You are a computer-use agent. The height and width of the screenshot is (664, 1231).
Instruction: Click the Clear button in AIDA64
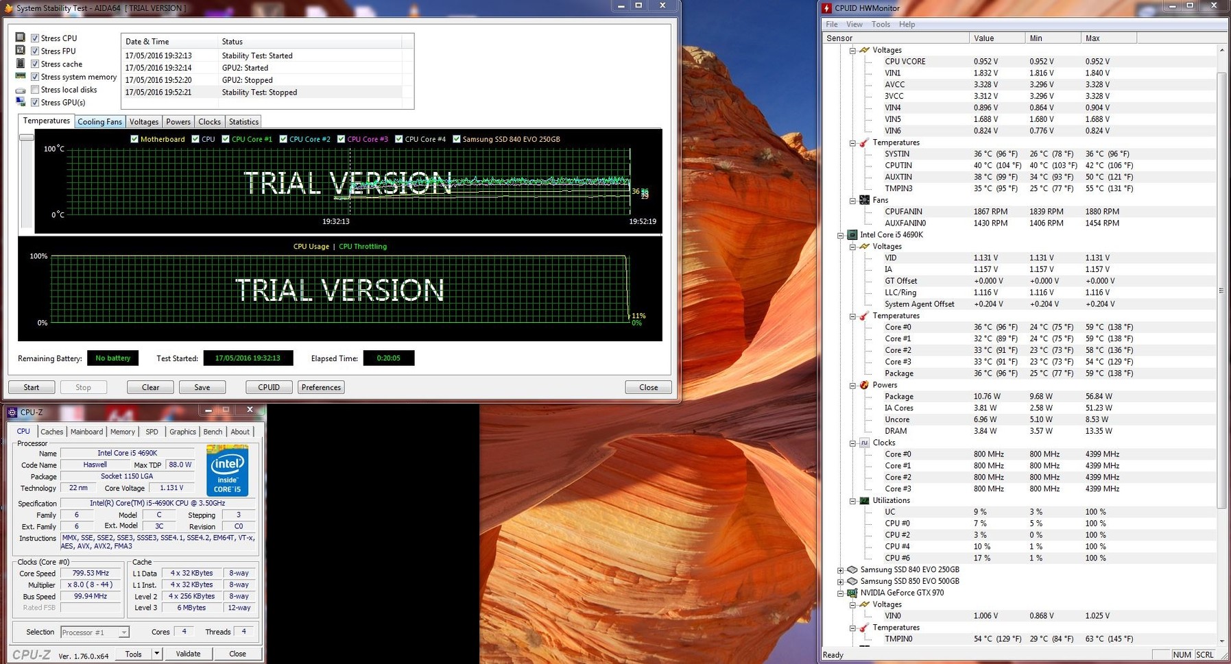150,387
